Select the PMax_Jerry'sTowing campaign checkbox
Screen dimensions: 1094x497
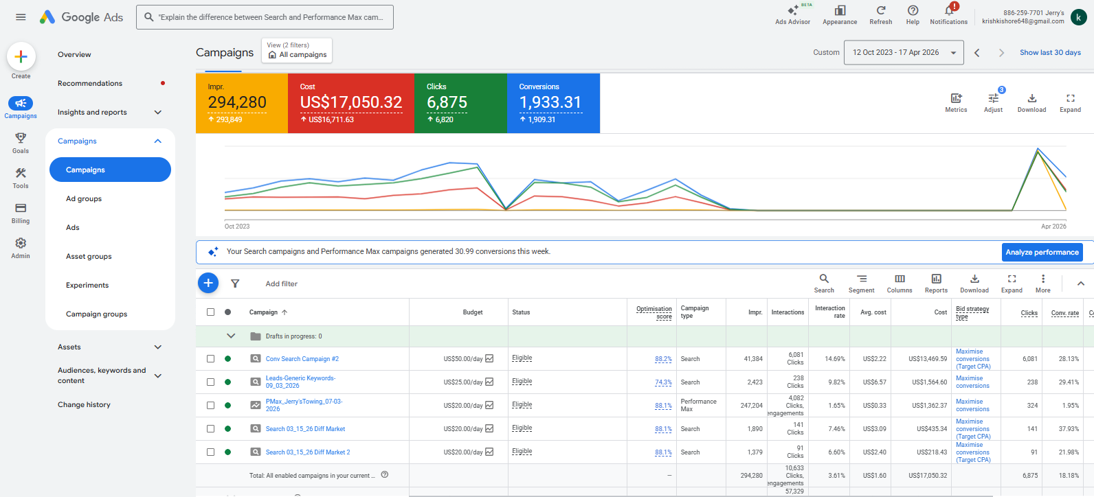click(210, 406)
